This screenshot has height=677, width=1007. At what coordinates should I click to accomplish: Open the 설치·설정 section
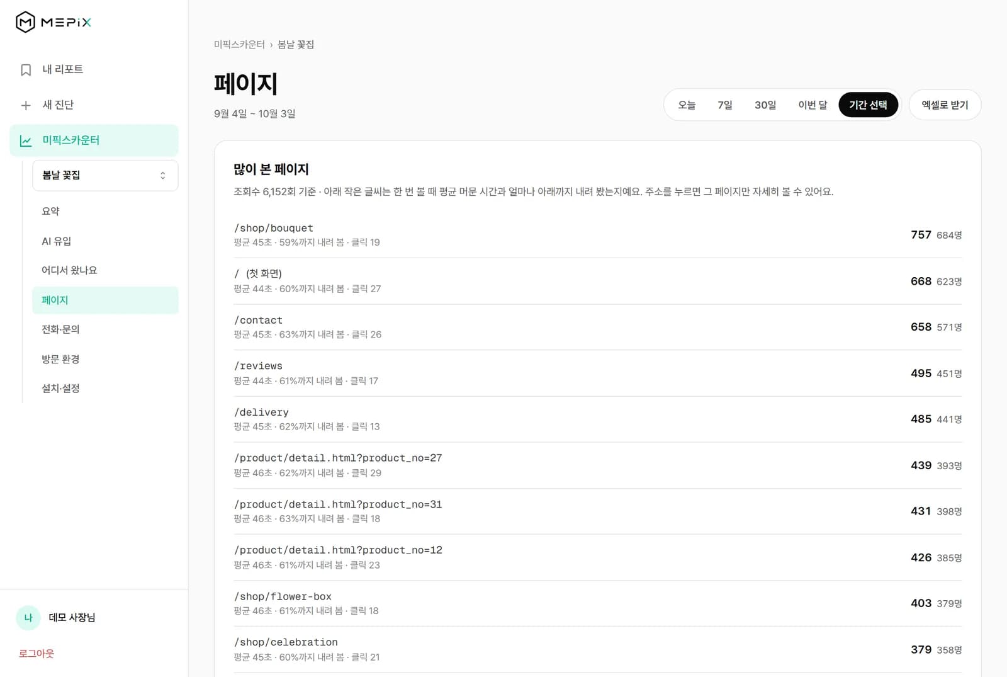coord(105,389)
